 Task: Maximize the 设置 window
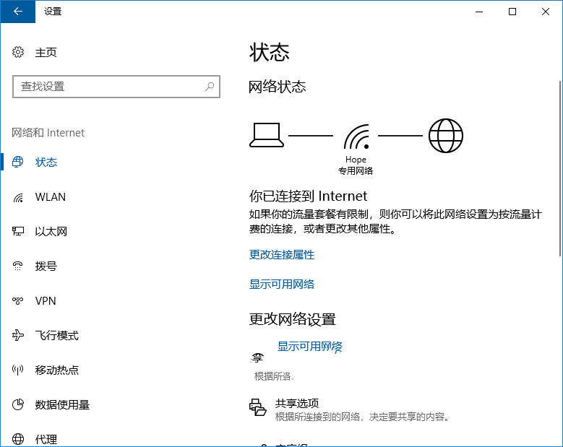pyautogui.click(x=512, y=12)
